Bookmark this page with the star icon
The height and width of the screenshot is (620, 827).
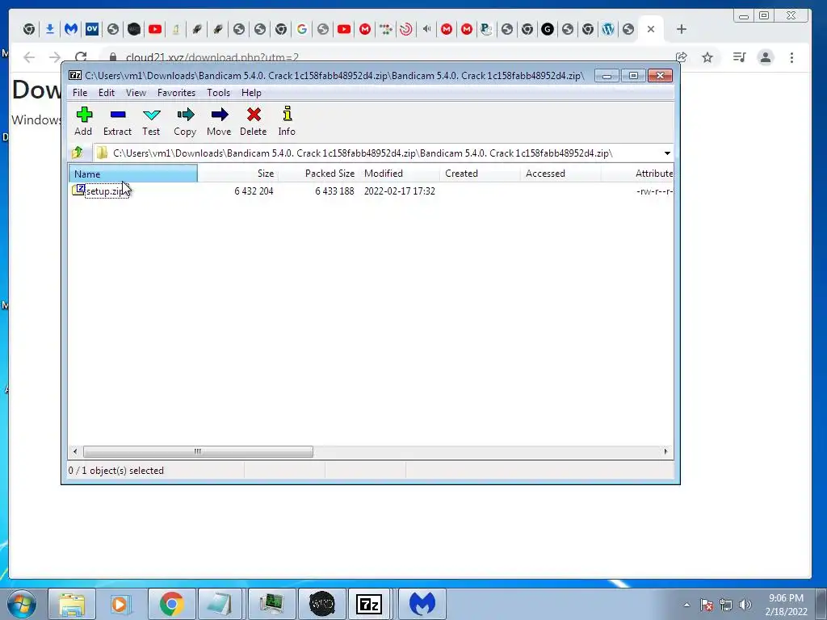(707, 57)
